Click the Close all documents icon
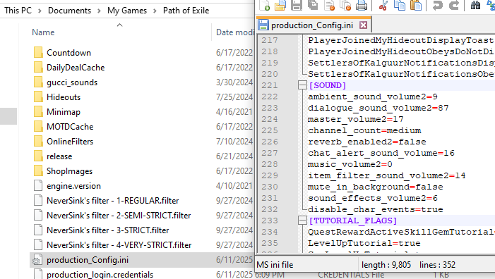 click(x=345, y=6)
